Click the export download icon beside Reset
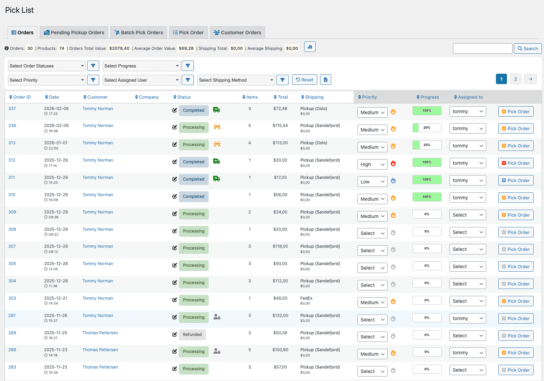This screenshot has height=381, width=544. click(325, 80)
